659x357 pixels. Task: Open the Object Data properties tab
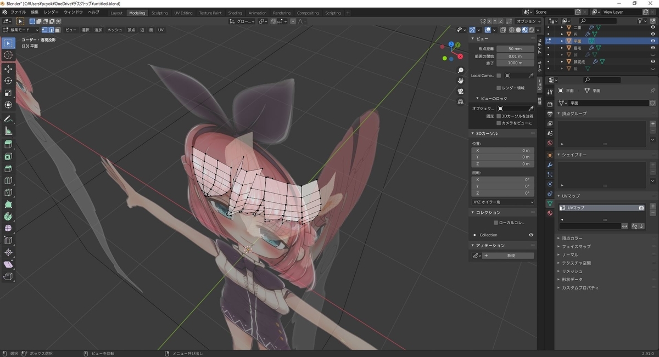pyautogui.click(x=550, y=203)
